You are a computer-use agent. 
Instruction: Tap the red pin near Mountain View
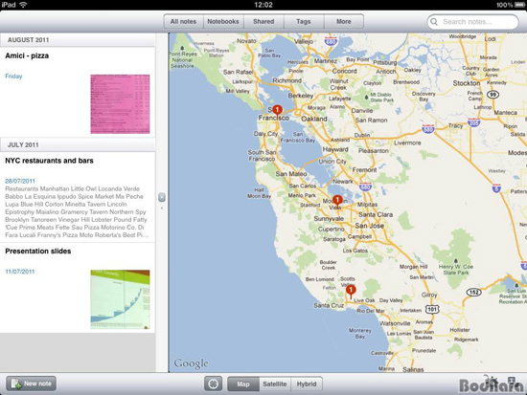tap(337, 201)
